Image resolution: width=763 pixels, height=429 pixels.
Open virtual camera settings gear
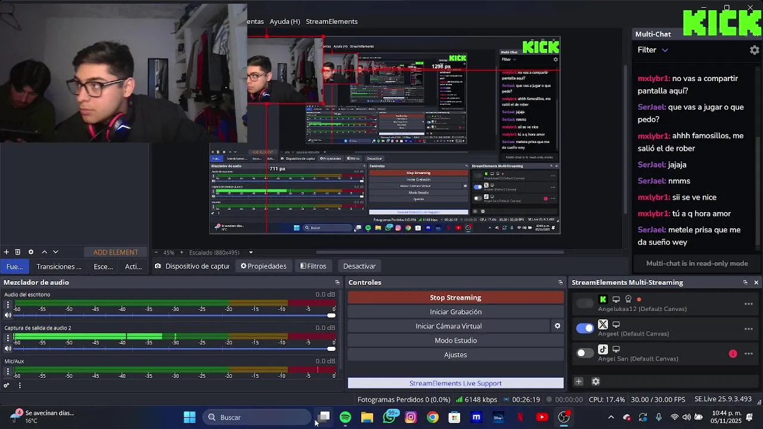point(557,326)
